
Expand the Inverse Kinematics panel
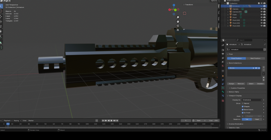point(228,124)
